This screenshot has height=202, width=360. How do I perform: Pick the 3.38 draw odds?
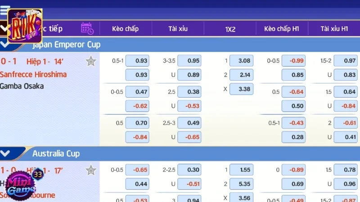[241, 89]
